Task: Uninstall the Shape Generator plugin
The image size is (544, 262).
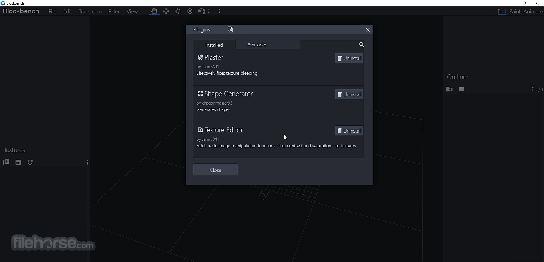Action: 349,94
